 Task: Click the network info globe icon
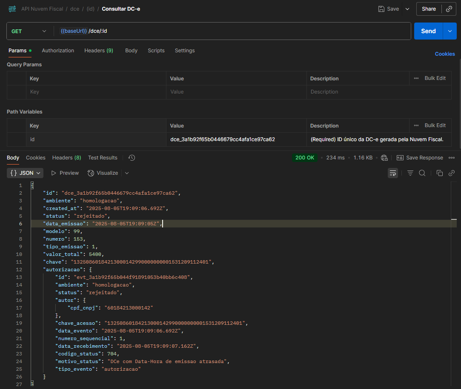384,158
